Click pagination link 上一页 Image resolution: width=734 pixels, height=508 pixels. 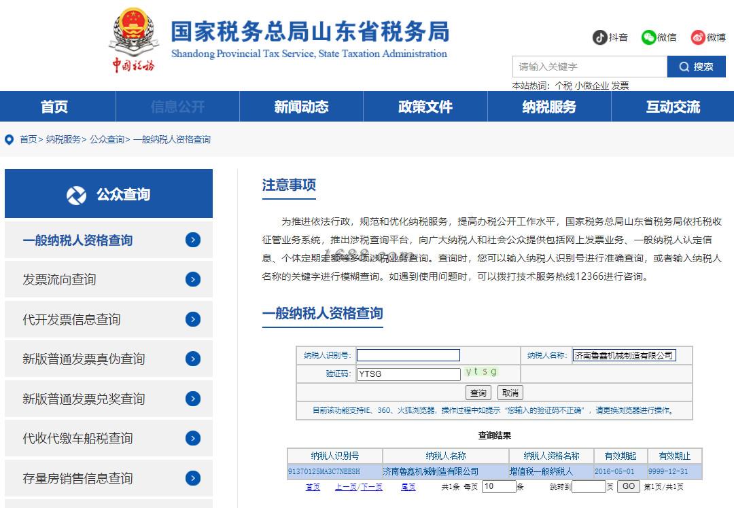tap(345, 487)
